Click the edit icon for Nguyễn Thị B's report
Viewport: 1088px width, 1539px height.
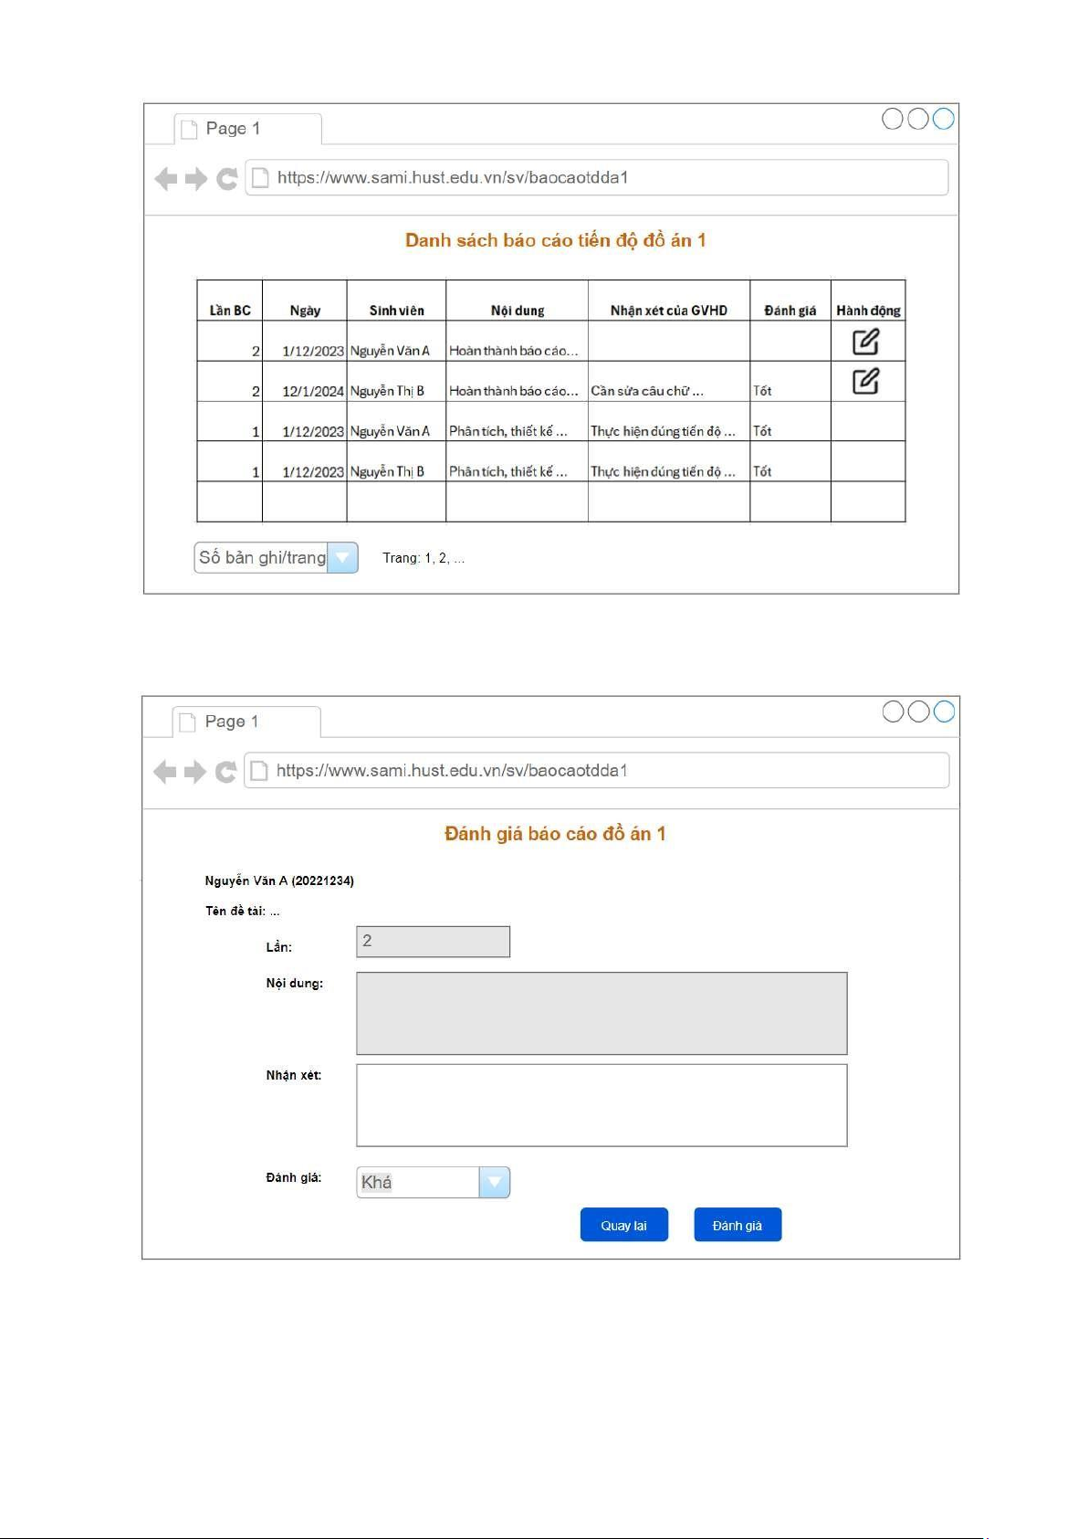point(865,381)
